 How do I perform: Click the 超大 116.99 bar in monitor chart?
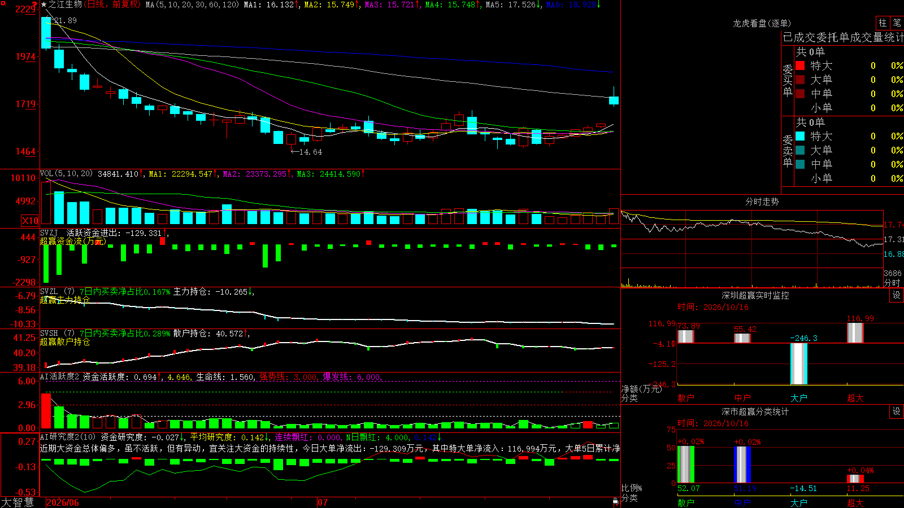(x=855, y=332)
